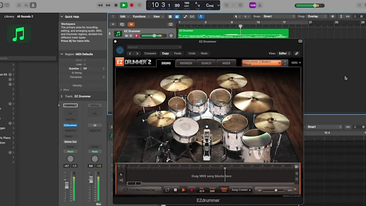366x206 pixels.
Task: Open the EZdrummer MENU dropdown
Action: pos(296,63)
